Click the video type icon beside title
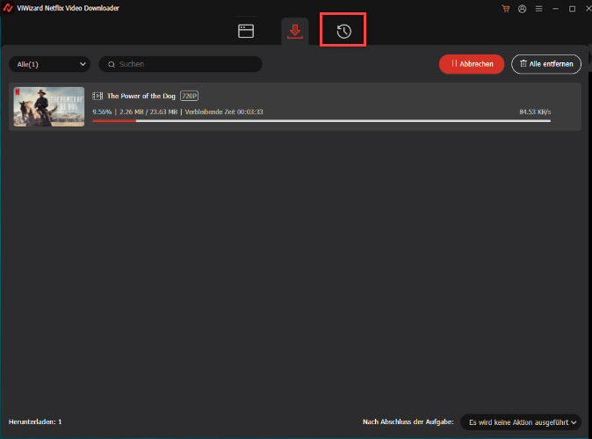This screenshot has height=439, width=592. (x=97, y=96)
